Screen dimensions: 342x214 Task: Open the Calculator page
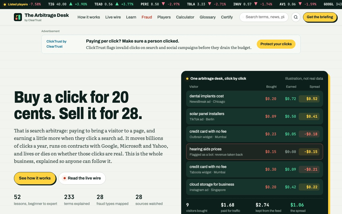(x=185, y=17)
